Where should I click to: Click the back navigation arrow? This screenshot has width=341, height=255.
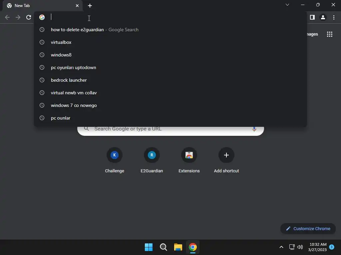click(7, 17)
